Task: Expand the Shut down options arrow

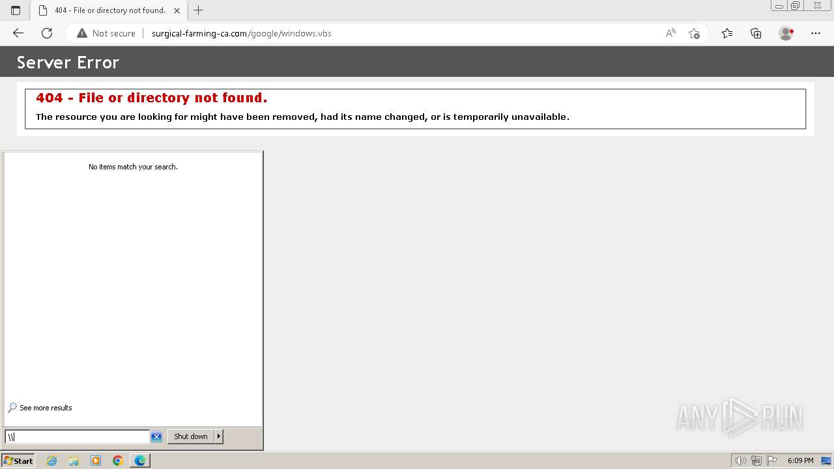Action: 219,436
